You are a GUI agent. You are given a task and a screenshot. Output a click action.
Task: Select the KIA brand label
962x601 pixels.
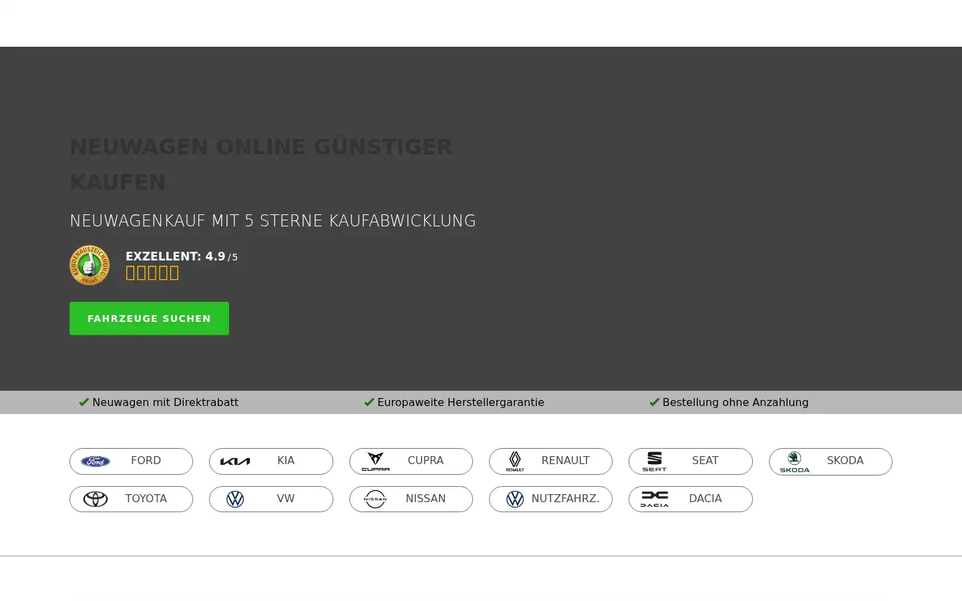286,461
